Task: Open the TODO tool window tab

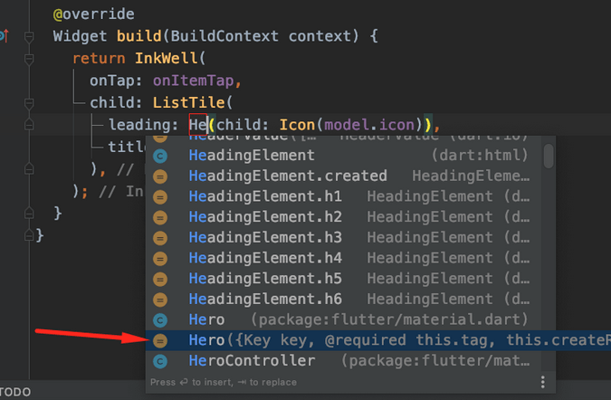Action: pos(15,393)
